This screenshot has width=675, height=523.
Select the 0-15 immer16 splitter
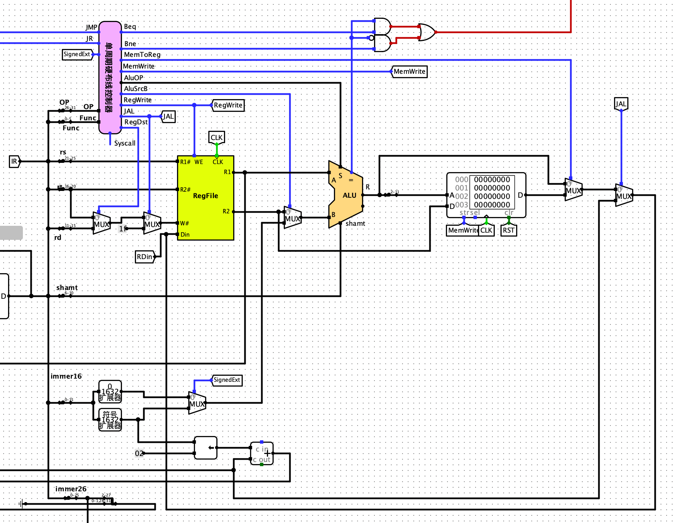65,402
